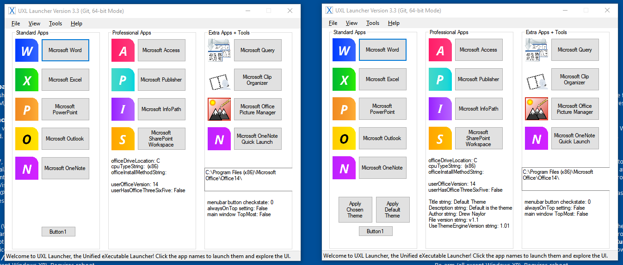
Task: Click Microsoft OneNote Quick Launch button, right window
Action: [575, 138]
